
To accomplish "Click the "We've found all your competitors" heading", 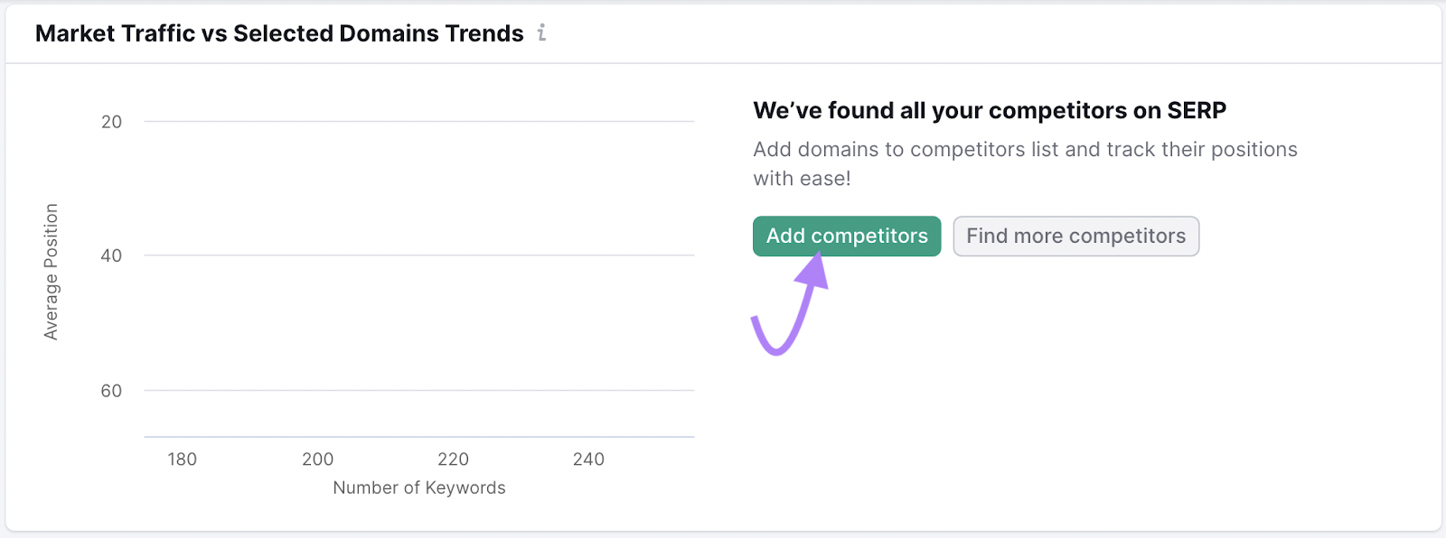I will point(990,111).
